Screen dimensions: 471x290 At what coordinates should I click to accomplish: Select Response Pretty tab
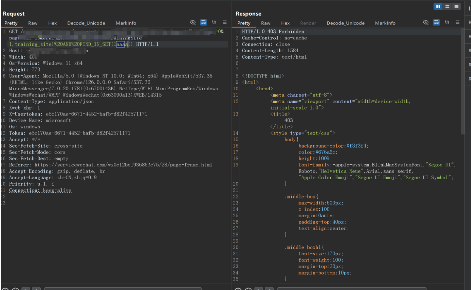[244, 23]
